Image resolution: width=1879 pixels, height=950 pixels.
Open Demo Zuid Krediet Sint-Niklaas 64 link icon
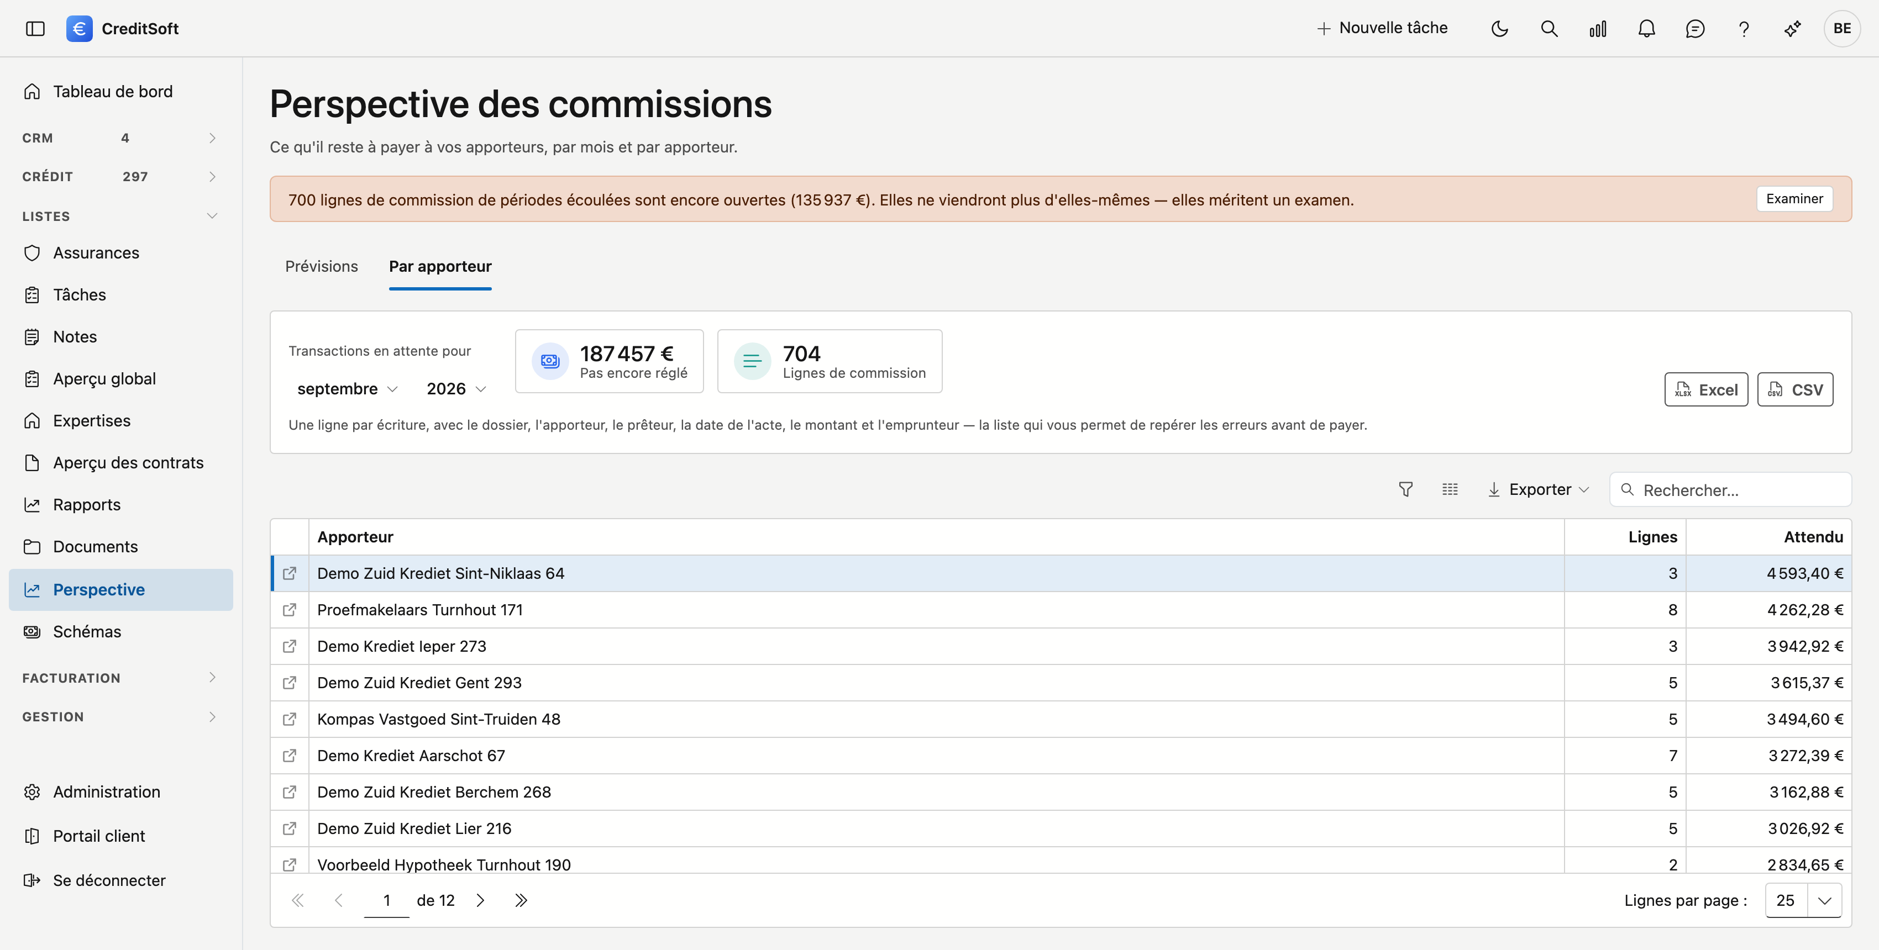pos(290,573)
